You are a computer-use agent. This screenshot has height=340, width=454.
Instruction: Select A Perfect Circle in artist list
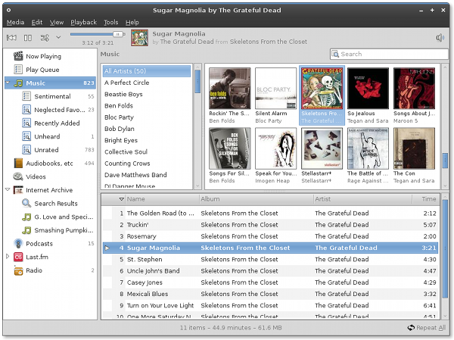click(147, 83)
